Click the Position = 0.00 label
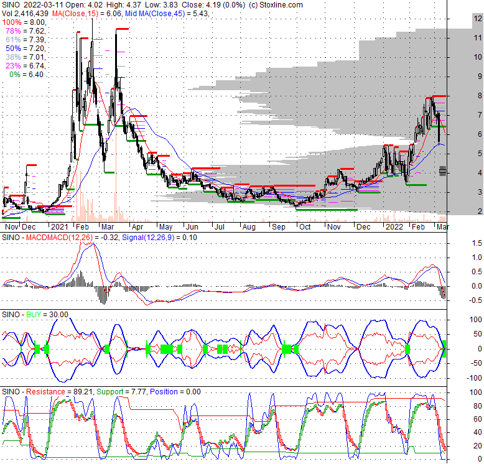This screenshot has height=464, width=484. 175,392
